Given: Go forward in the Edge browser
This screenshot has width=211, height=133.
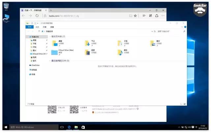Looking at the screenshot, I should (x=30, y=16).
